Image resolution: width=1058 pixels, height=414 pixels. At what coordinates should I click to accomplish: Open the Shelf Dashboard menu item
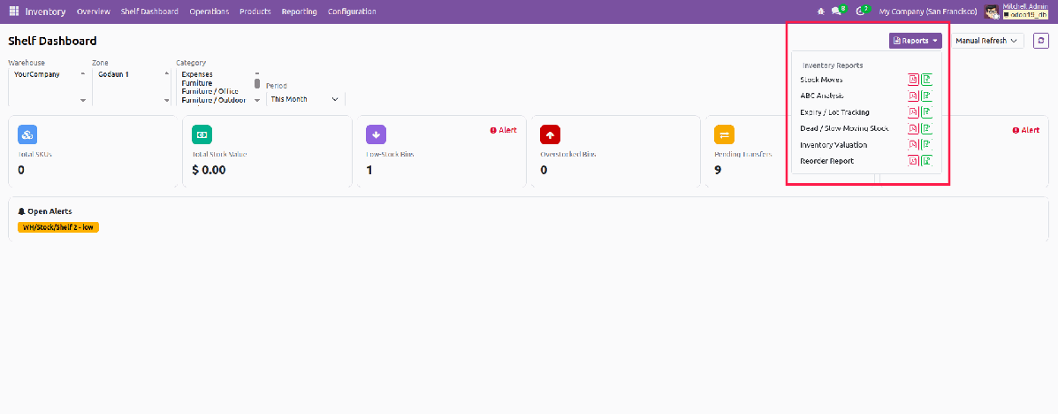(x=149, y=11)
